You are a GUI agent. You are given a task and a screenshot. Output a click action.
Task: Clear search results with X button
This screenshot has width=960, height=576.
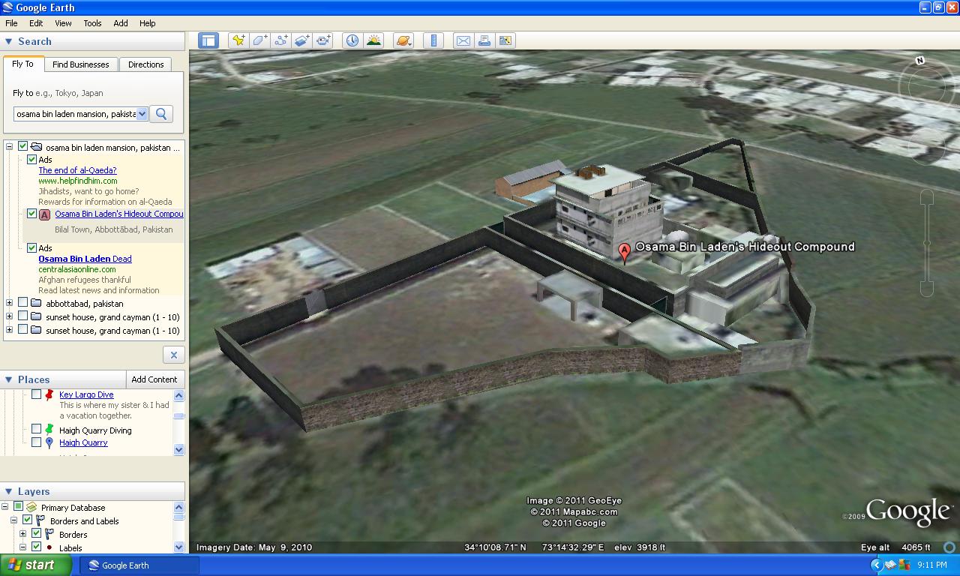pos(173,355)
